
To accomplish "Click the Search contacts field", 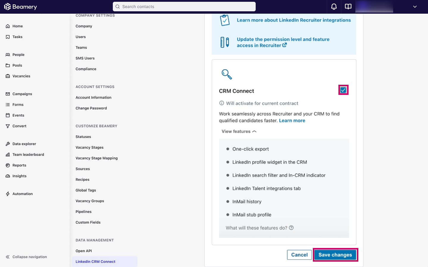I will 184,7.
